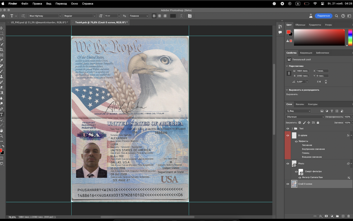Open the Обычные blend mode dropdown
Image resolution: width=353 pixels, height=221 pixels.
coord(305,117)
